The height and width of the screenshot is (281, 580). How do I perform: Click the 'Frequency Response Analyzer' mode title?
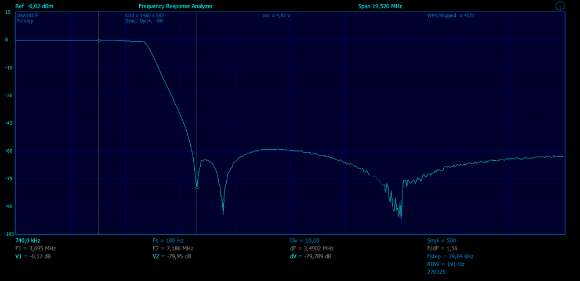tap(176, 6)
